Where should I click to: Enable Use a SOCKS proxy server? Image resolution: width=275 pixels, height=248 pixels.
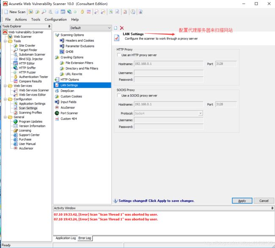coord(119,95)
